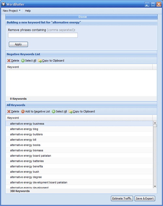Click the Keyword column header in Negative Keywords List
This screenshot has width=163, height=206.
click(x=79, y=67)
